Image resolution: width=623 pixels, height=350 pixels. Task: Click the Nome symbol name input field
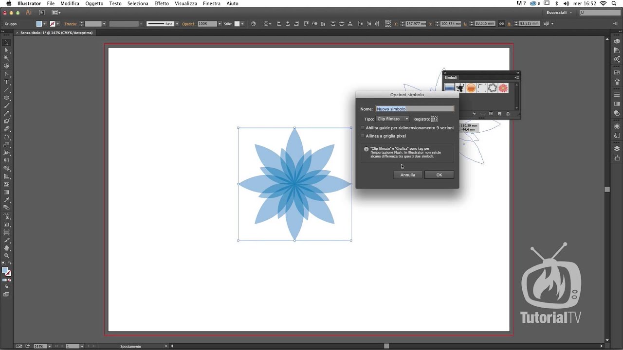[x=415, y=109]
